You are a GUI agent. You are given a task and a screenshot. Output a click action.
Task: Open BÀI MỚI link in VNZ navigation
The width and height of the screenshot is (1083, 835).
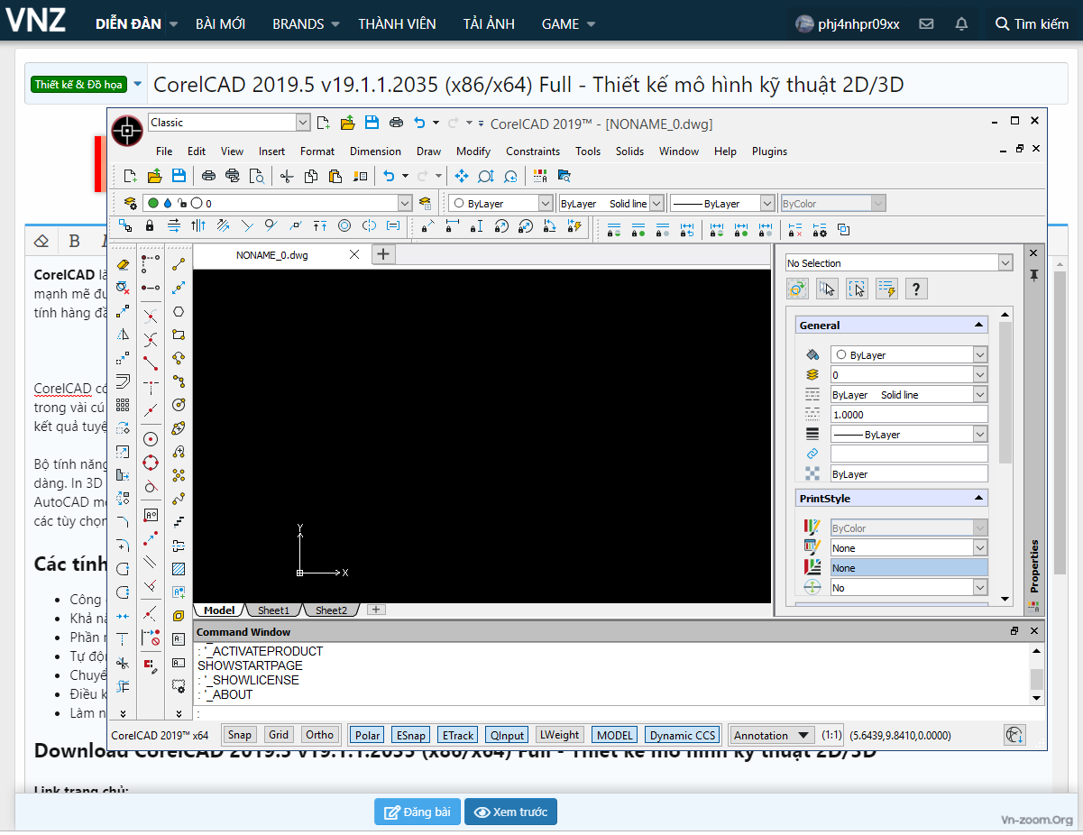click(220, 24)
